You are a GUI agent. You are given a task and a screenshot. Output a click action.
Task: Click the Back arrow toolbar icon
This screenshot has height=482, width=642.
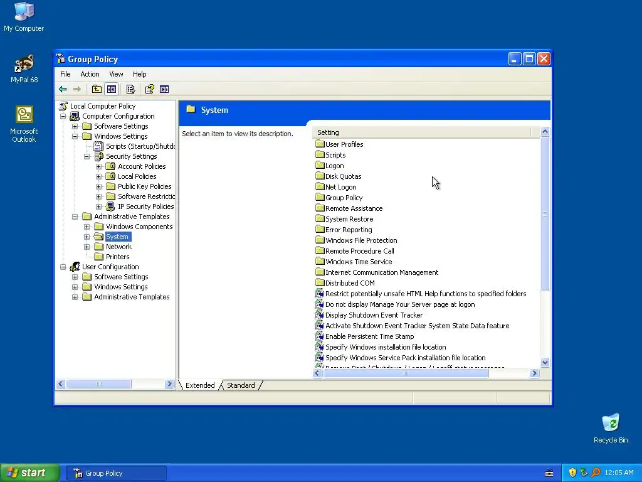[x=63, y=89]
